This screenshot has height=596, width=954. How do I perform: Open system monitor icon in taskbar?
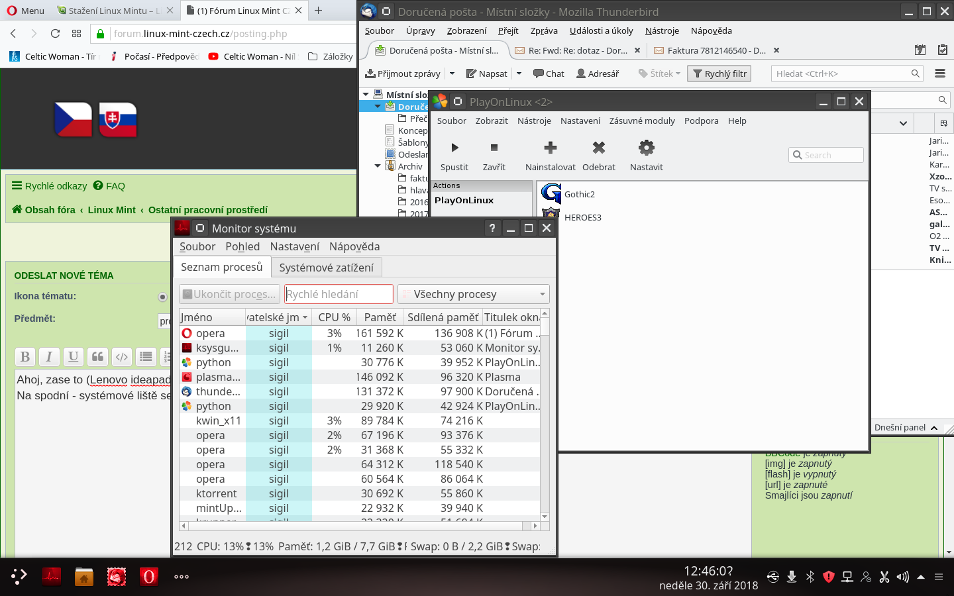[x=52, y=577]
